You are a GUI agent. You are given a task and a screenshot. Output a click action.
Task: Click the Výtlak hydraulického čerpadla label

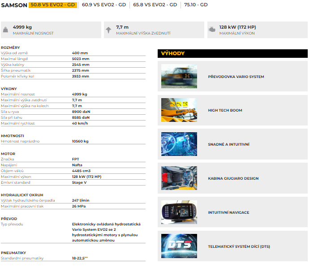(28, 200)
